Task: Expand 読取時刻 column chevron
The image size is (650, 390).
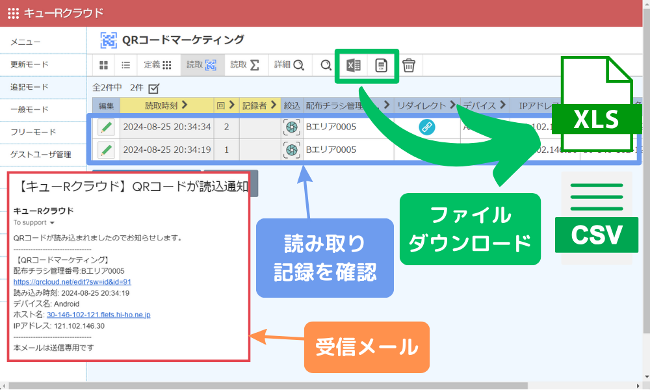Action: point(185,105)
